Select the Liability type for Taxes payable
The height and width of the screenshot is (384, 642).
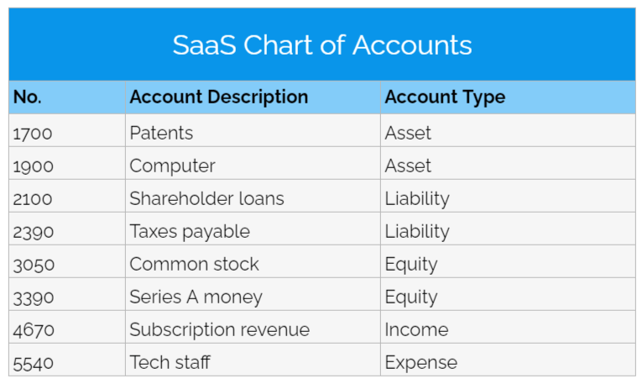point(417,231)
